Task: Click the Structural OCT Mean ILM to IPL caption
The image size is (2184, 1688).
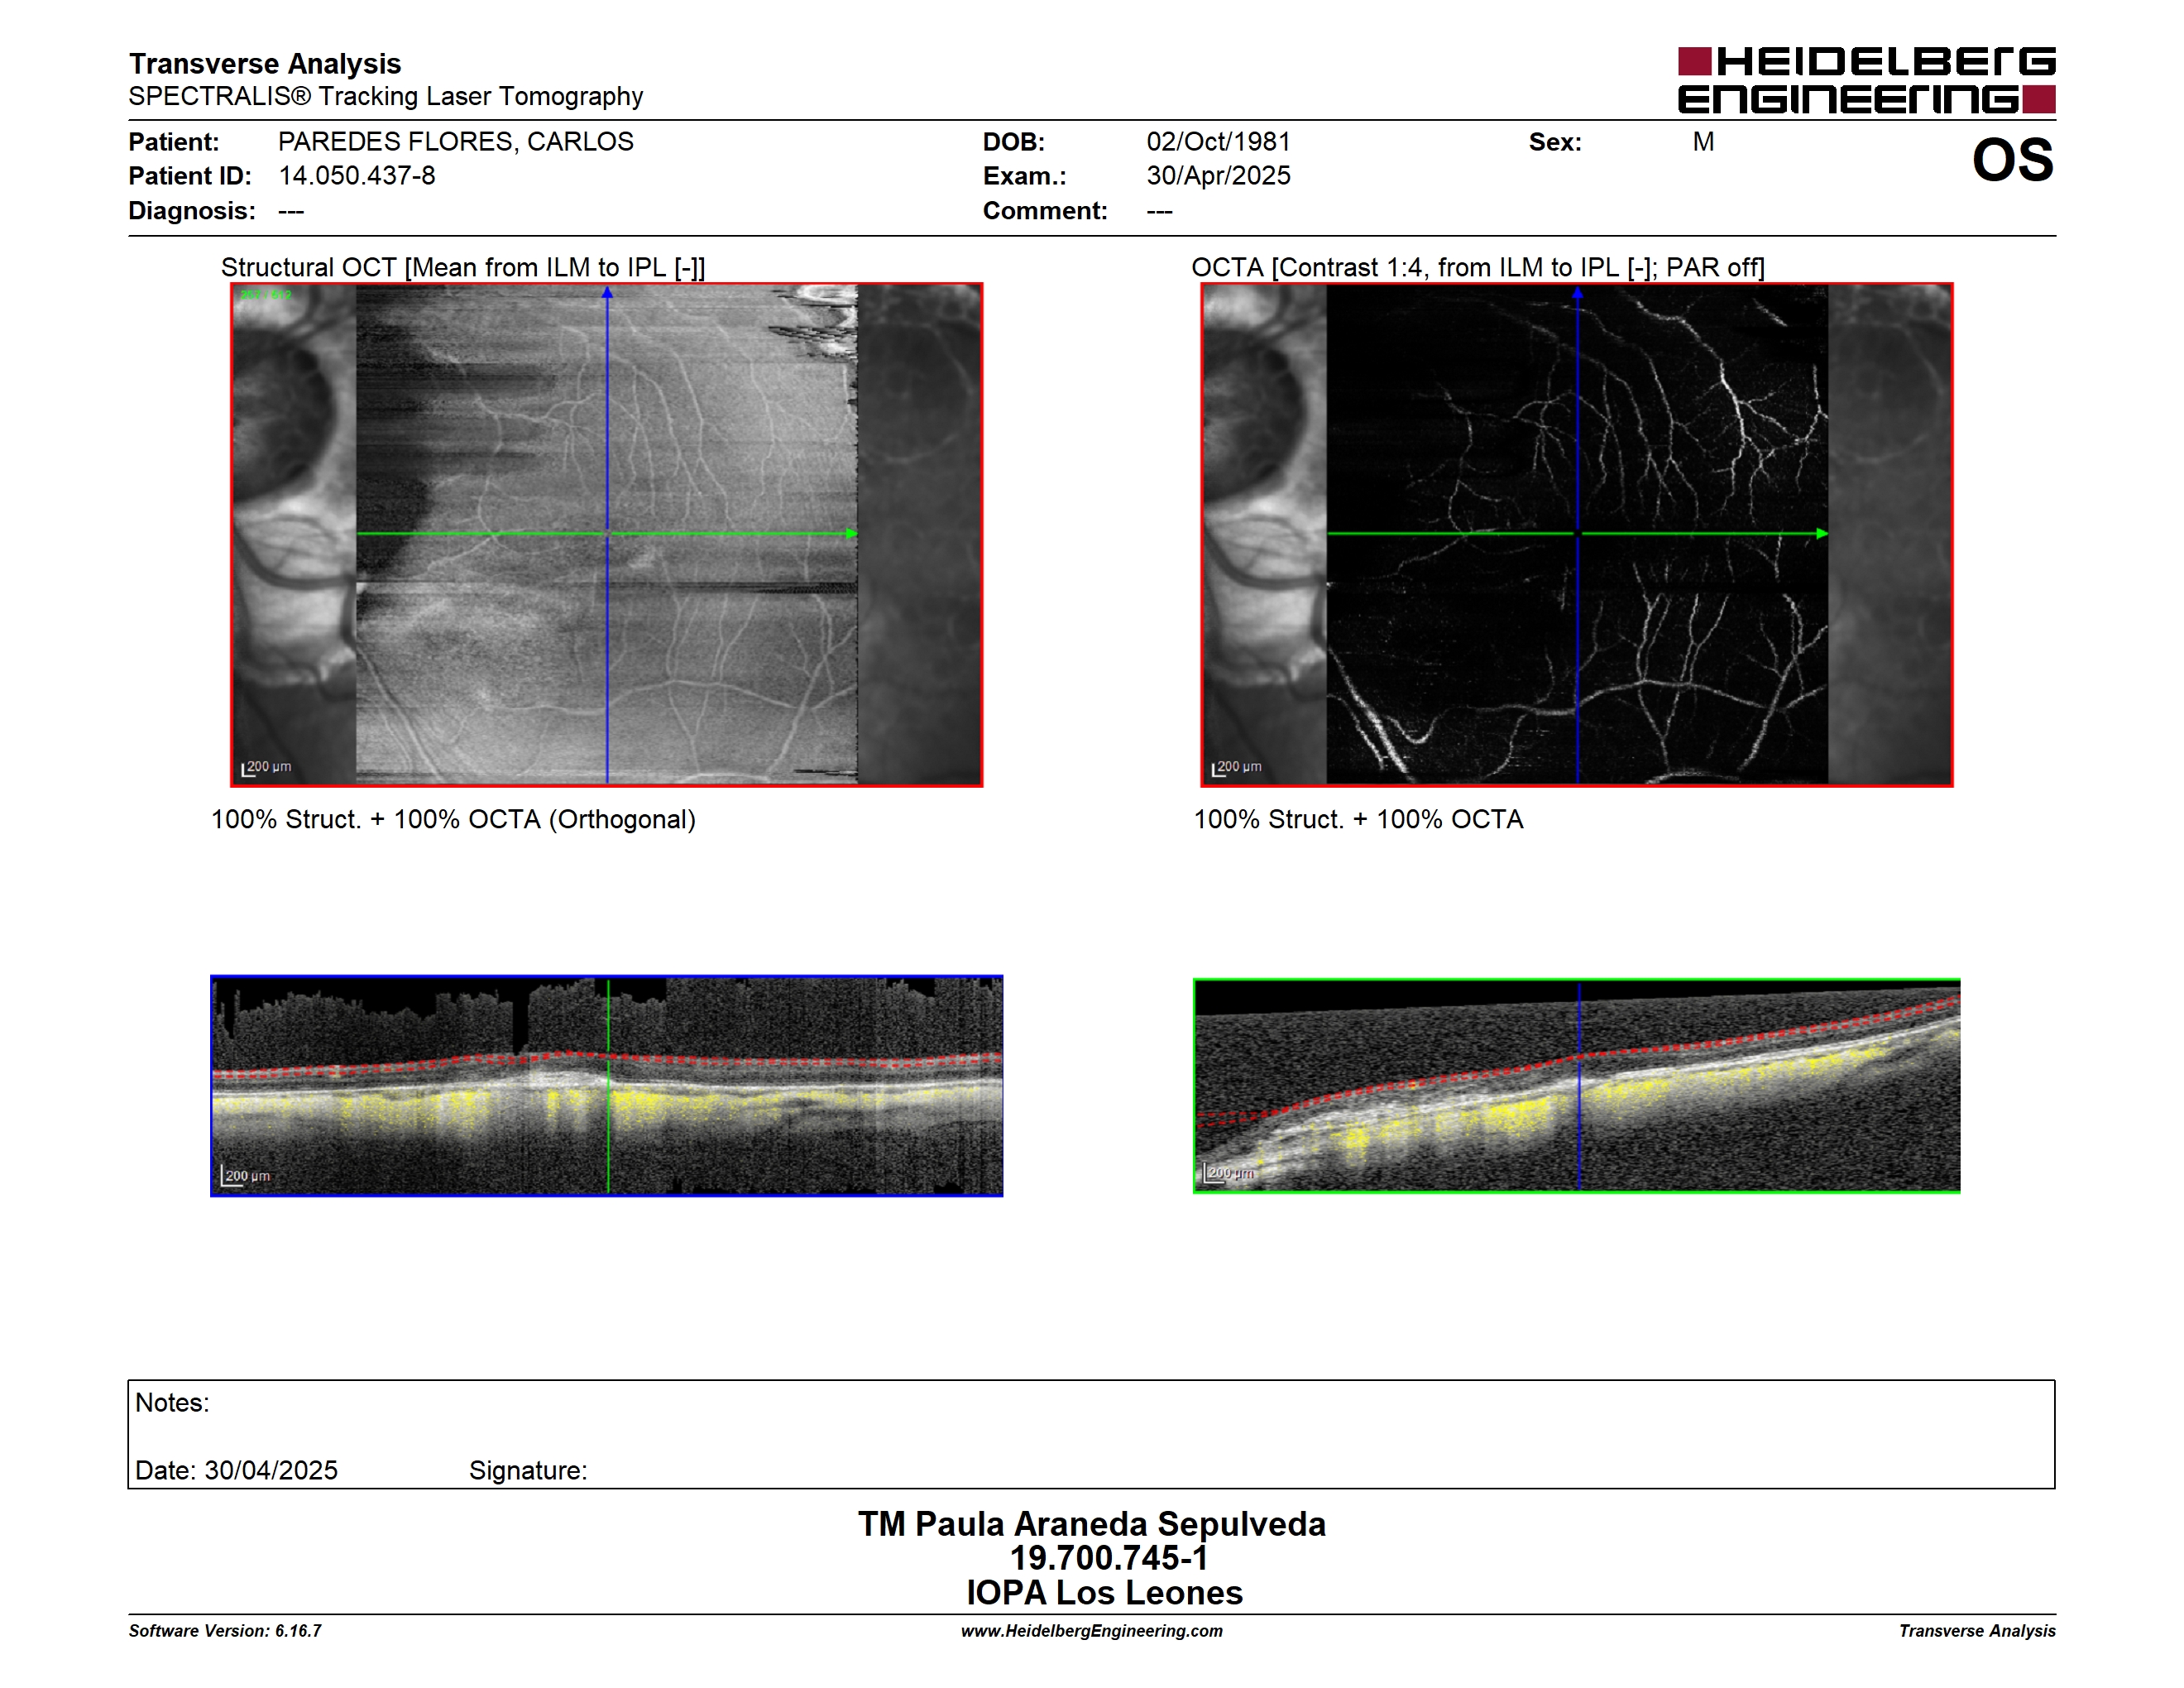Action: [x=463, y=268]
